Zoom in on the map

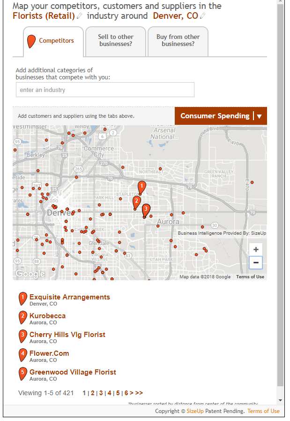[x=256, y=250]
